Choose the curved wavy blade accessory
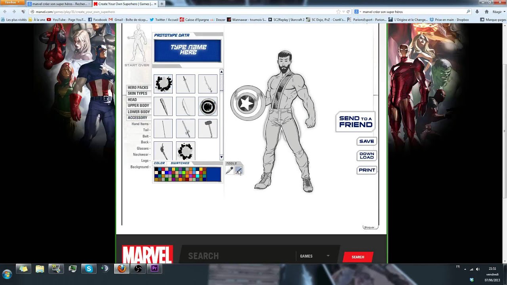Screen dimensions: 507x285 click(x=208, y=84)
